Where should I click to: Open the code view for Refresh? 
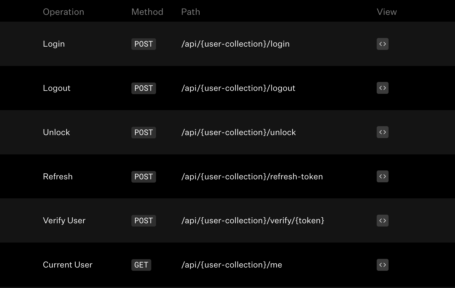click(x=382, y=176)
